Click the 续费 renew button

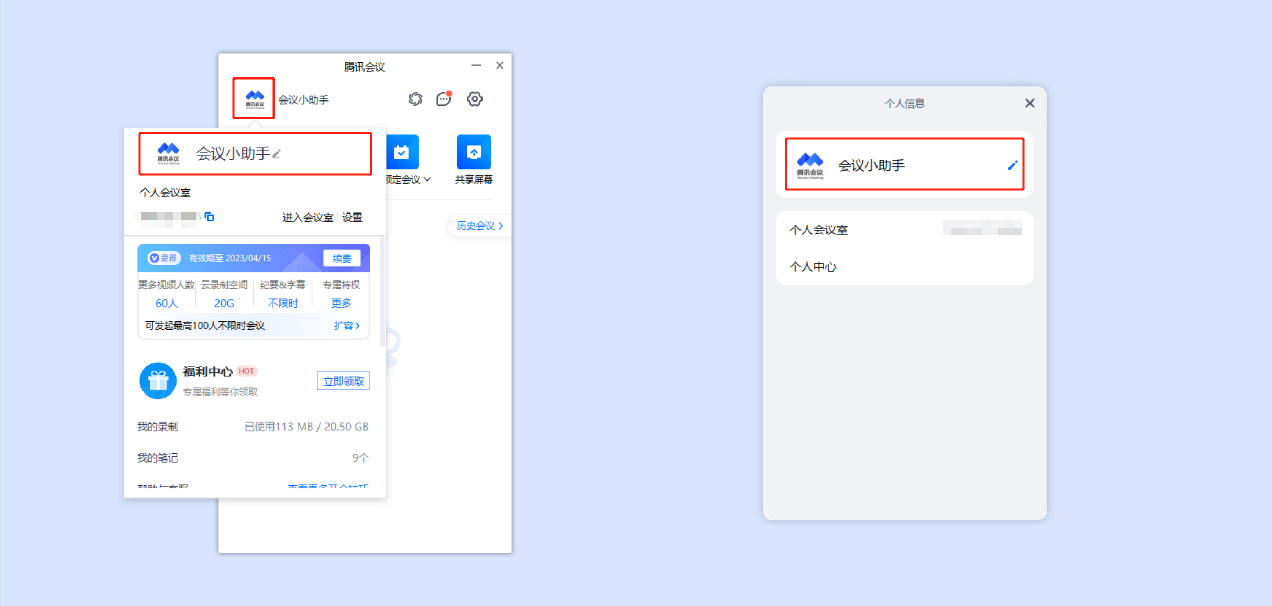(342, 258)
